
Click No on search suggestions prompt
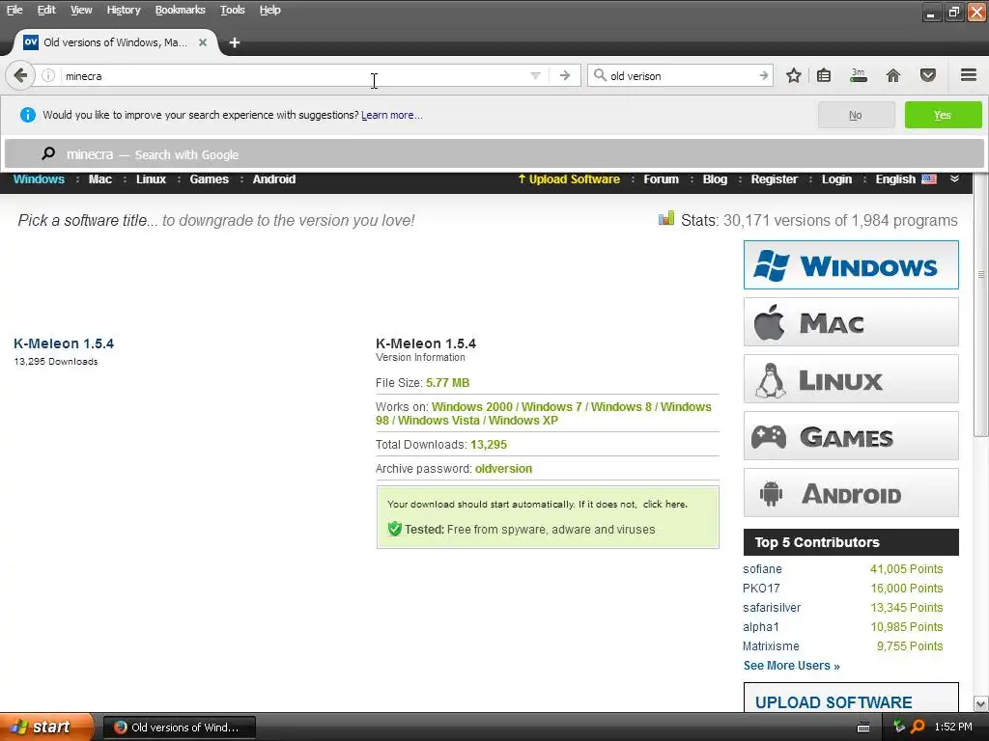[x=856, y=115]
